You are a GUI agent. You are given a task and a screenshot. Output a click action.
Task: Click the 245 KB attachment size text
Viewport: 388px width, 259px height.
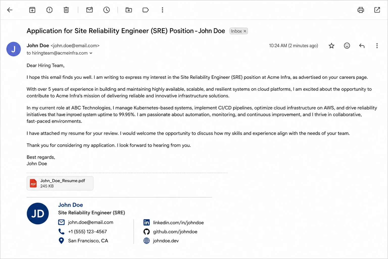(47, 186)
